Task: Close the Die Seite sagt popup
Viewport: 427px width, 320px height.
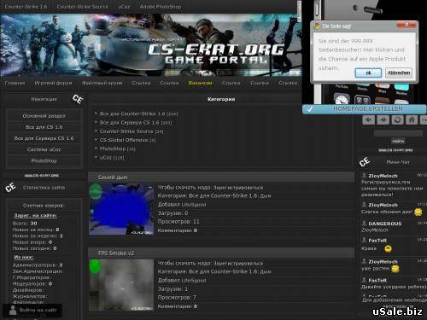Action: [407, 25]
